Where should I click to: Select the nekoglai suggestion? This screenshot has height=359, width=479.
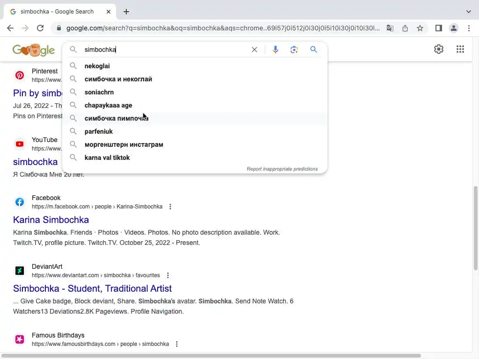pos(195,66)
